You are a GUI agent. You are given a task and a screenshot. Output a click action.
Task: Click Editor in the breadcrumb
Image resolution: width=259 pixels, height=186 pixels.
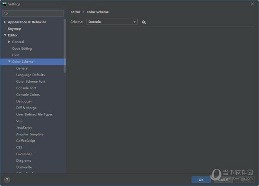tap(75, 12)
